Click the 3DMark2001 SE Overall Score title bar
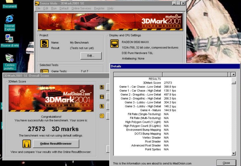 [x=56, y=75]
